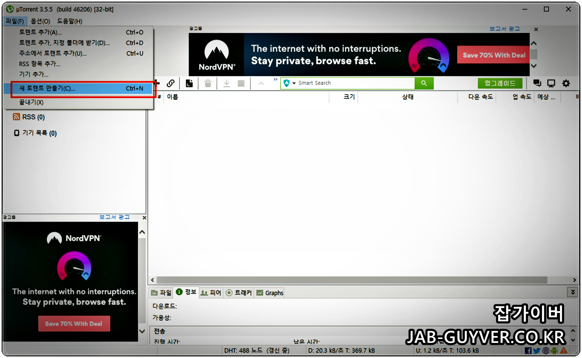Click the Facebook icon in status bar
Image resolution: width=582 pixels, height=358 pixels.
click(x=528, y=351)
